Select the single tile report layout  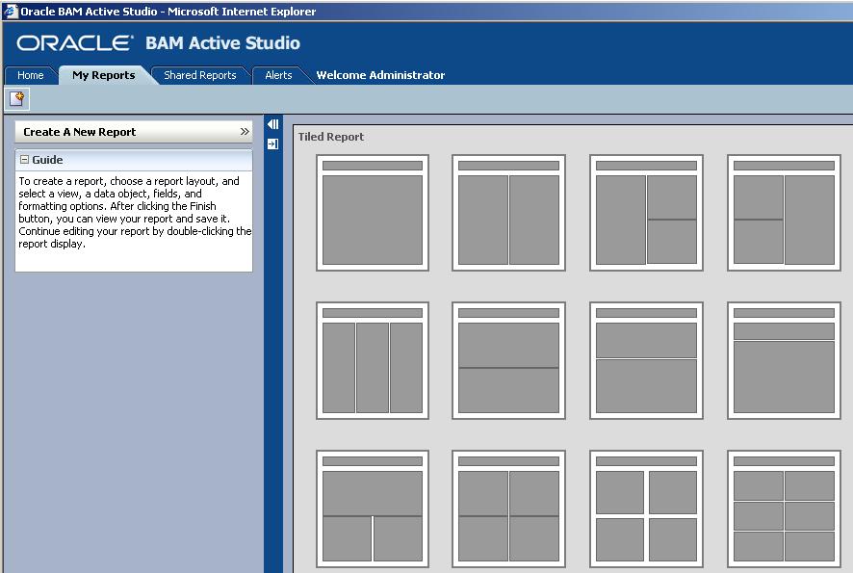click(x=373, y=213)
